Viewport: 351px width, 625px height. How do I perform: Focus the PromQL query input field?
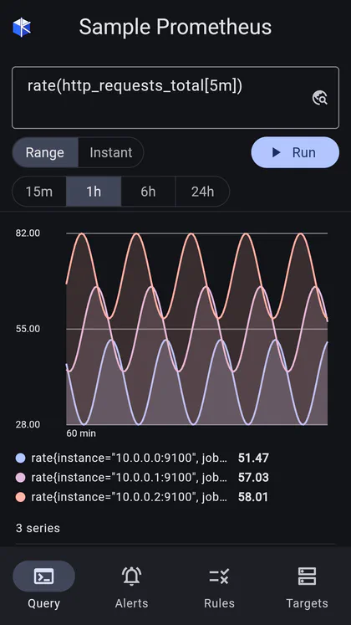click(175, 98)
